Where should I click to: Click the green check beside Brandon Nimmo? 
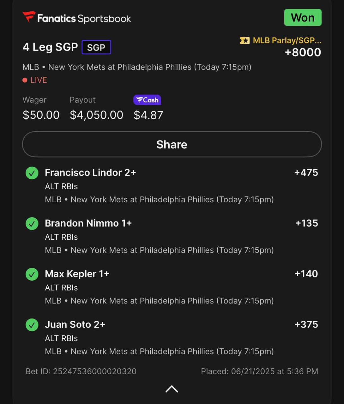coord(32,223)
